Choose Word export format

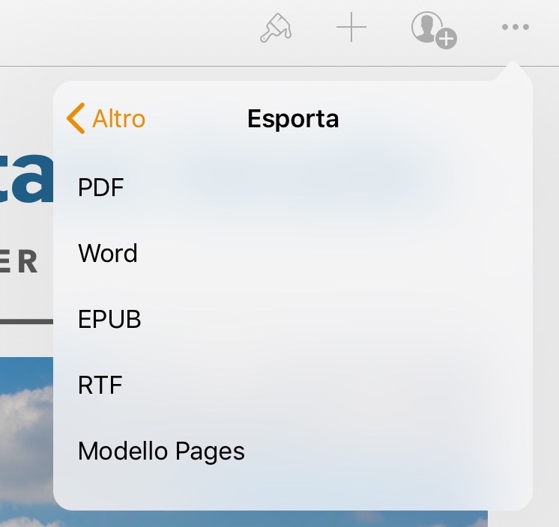[293, 253]
